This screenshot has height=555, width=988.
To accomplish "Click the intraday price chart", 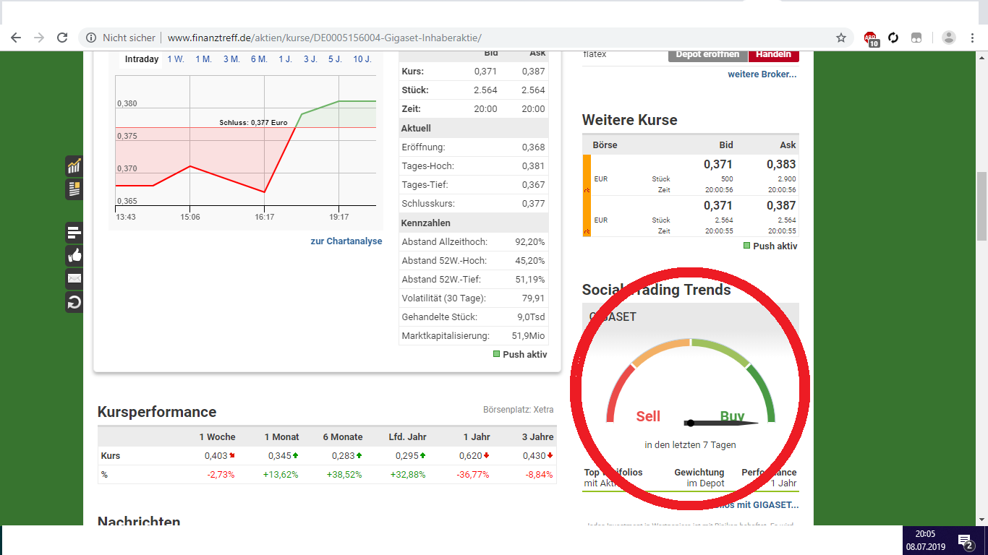I will (x=246, y=141).
